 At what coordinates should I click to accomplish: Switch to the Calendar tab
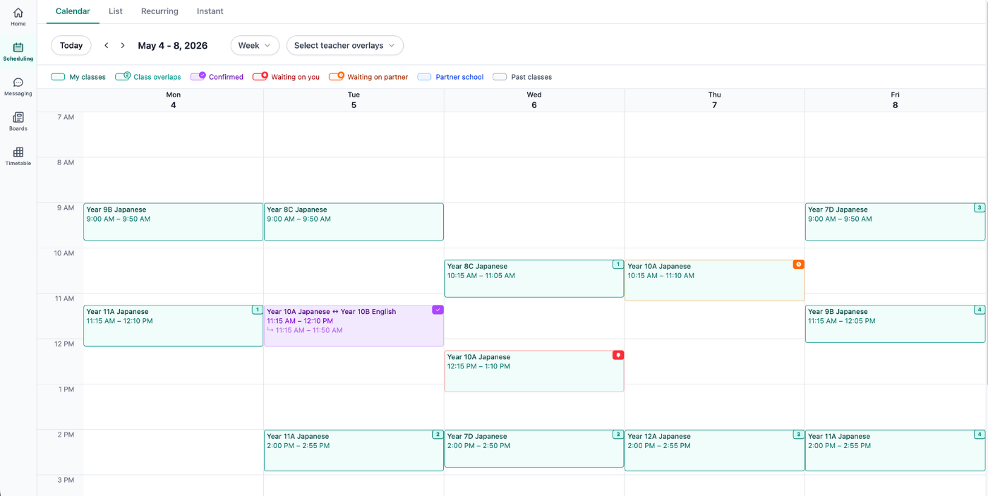coord(73,11)
